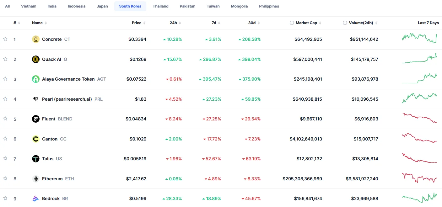Switch to the Philippines tab

(269, 6)
